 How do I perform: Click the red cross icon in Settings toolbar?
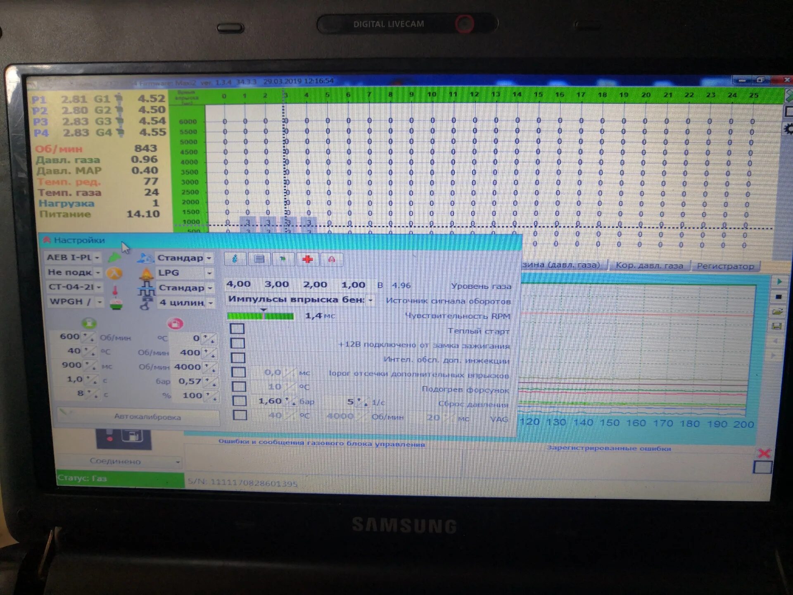pos(307,259)
